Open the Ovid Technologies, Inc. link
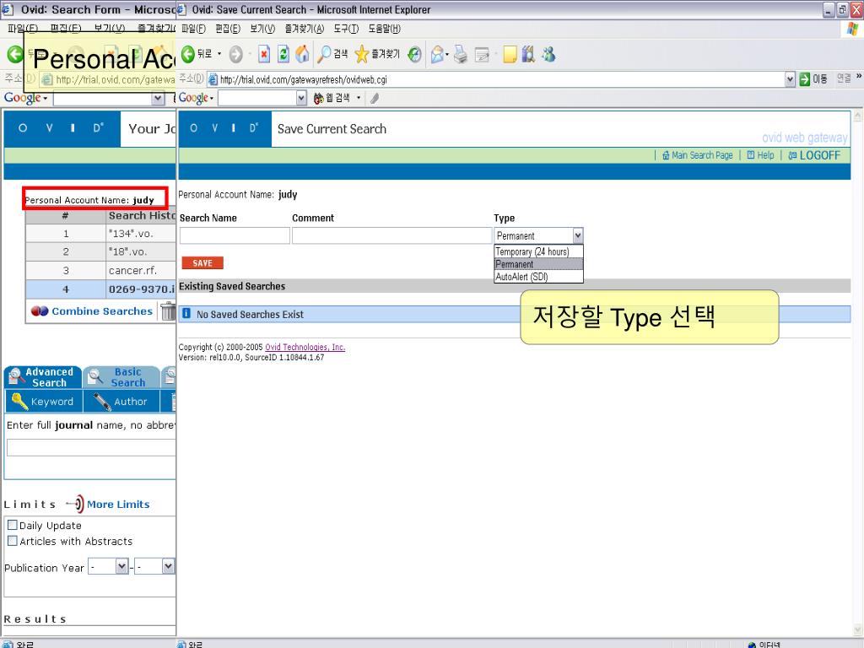 tap(305, 347)
